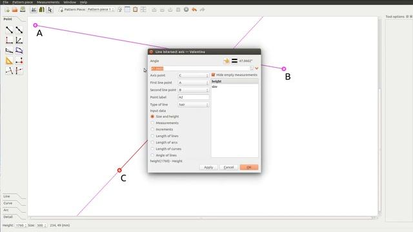Click the Save pattern toolbar icon

point(23,10)
